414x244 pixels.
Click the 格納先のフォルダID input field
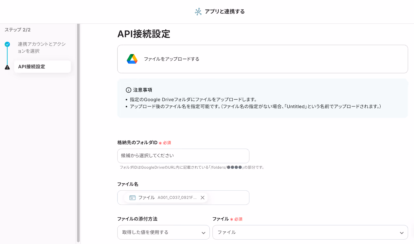[183, 156]
